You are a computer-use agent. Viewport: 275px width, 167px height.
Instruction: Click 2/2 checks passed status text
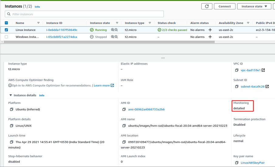(174, 30)
